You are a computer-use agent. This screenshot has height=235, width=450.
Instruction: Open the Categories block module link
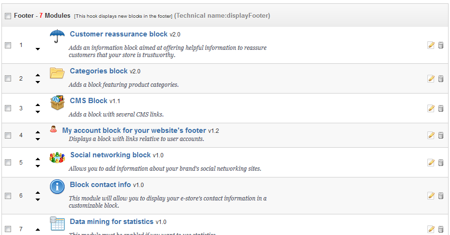tap(99, 71)
